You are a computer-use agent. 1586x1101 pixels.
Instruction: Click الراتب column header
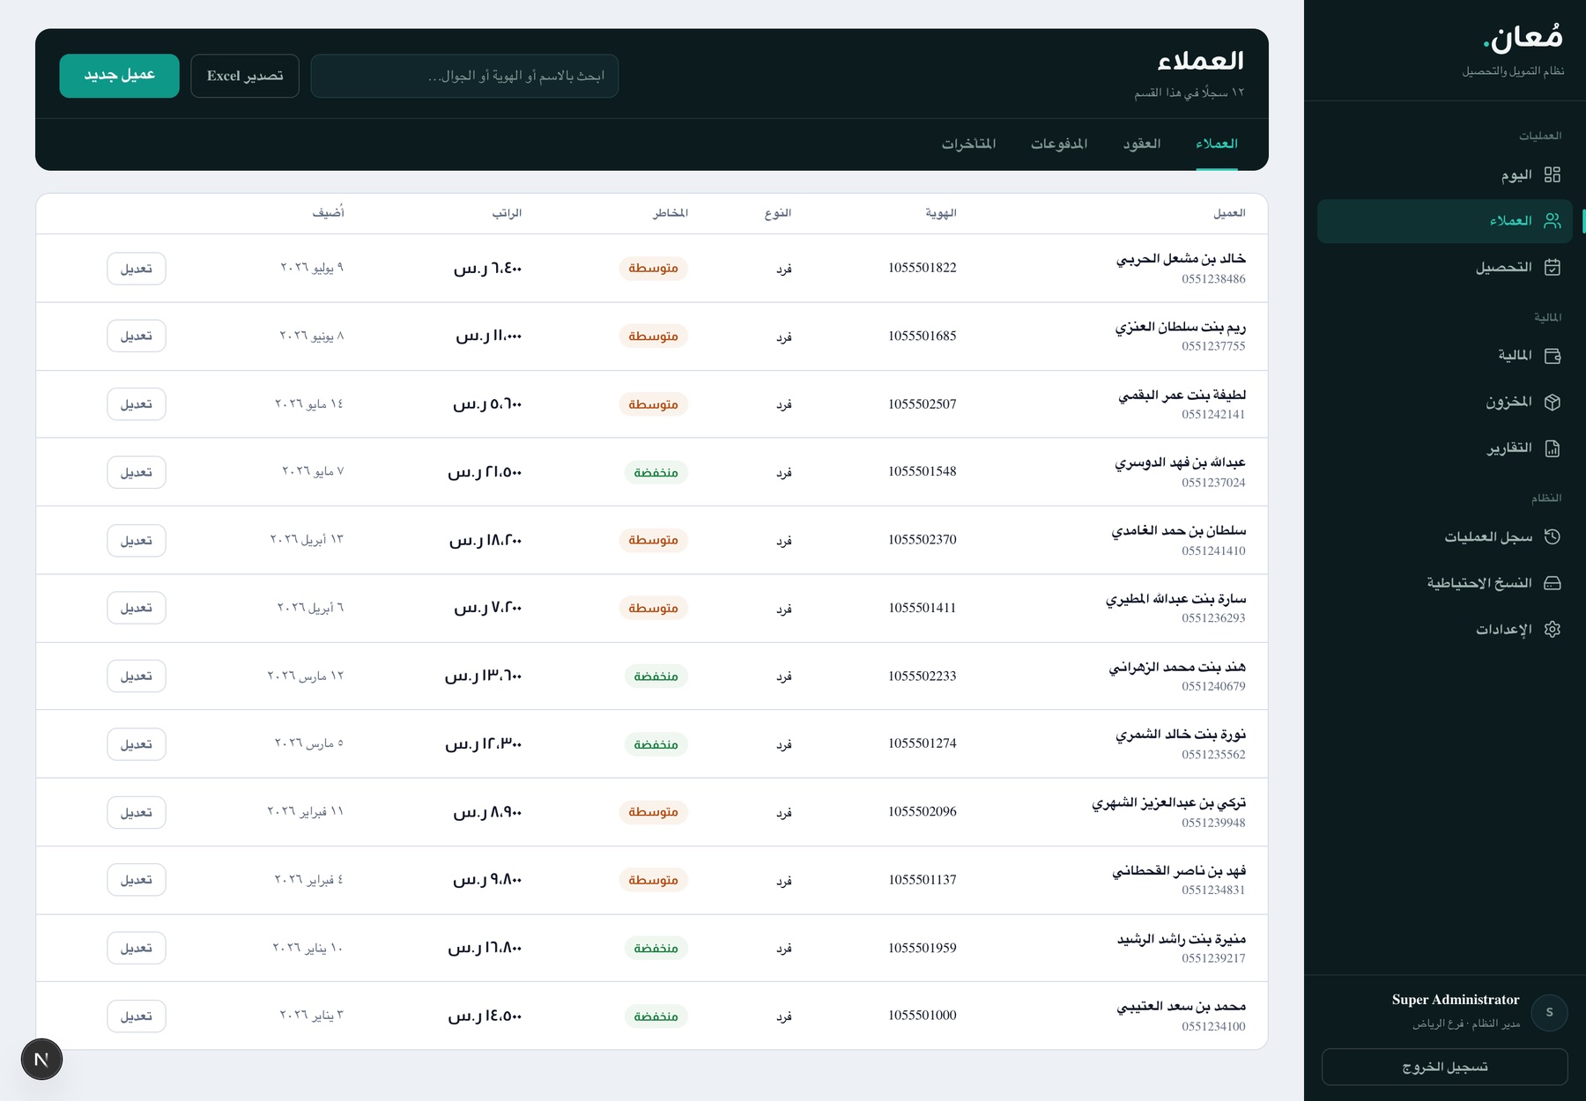pos(507,213)
